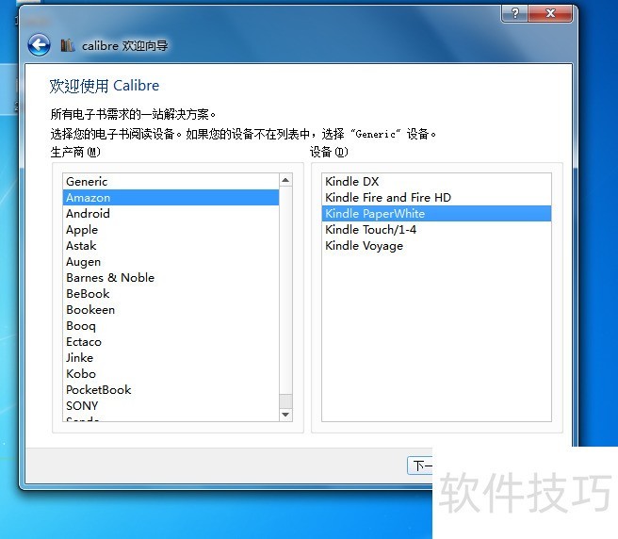Choose PocketBook from manufacturers
Image resolution: width=618 pixels, height=539 pixels.
(171, 390)
